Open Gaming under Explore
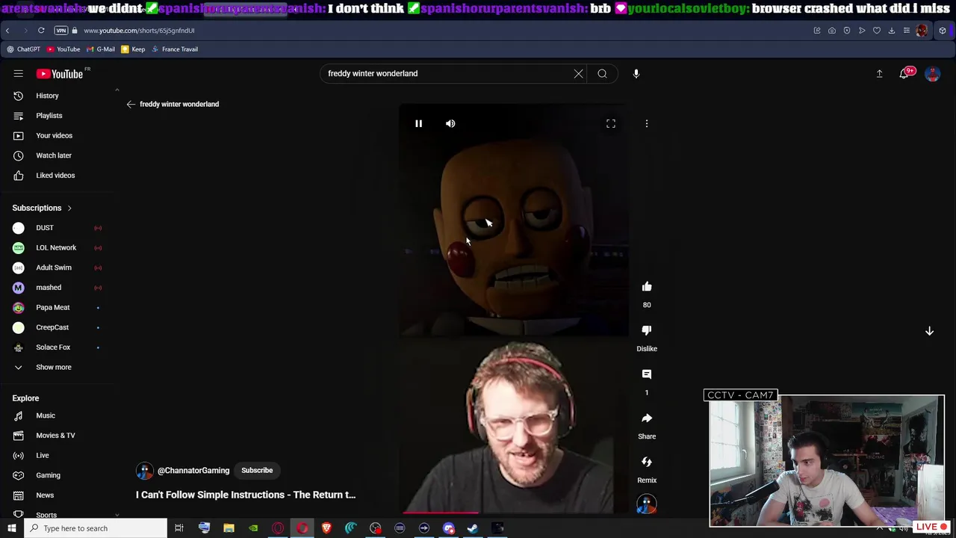956x538 pixels. coord(48,475)
